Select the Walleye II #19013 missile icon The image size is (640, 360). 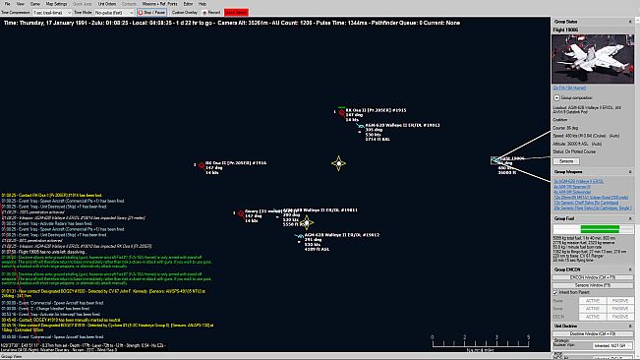361,127
